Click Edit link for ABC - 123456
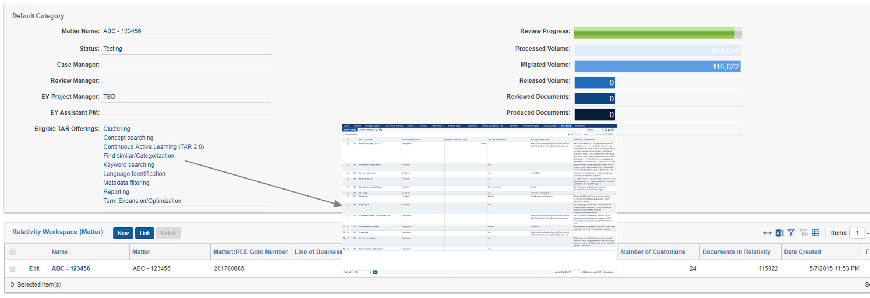 click(34, 268)
